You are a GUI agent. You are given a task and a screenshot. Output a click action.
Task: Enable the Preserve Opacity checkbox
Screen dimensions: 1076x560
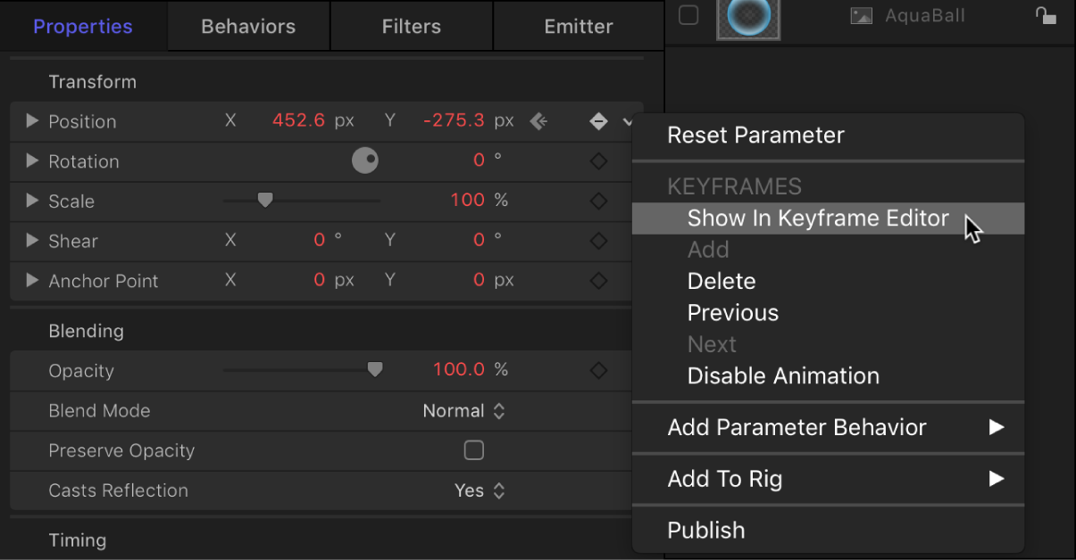click(x=474, y=450)
